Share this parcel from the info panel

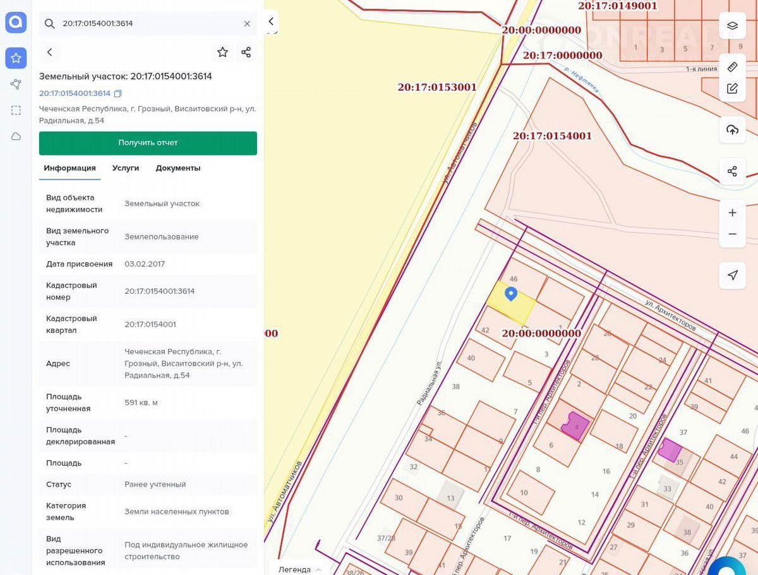pyautogui.click(x=246, y=52)
